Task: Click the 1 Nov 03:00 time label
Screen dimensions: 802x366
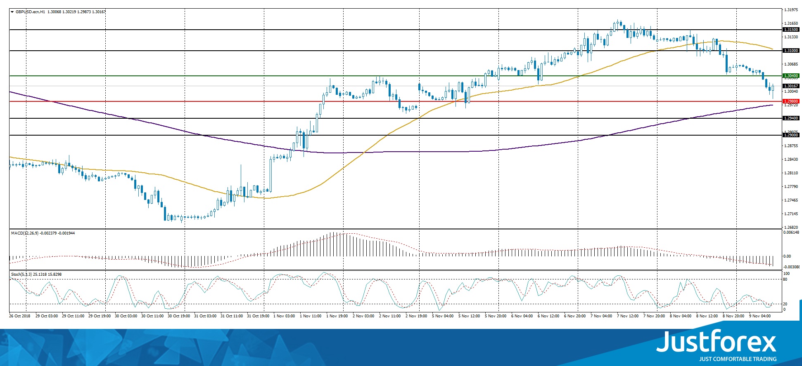Action: pos(284,316)
